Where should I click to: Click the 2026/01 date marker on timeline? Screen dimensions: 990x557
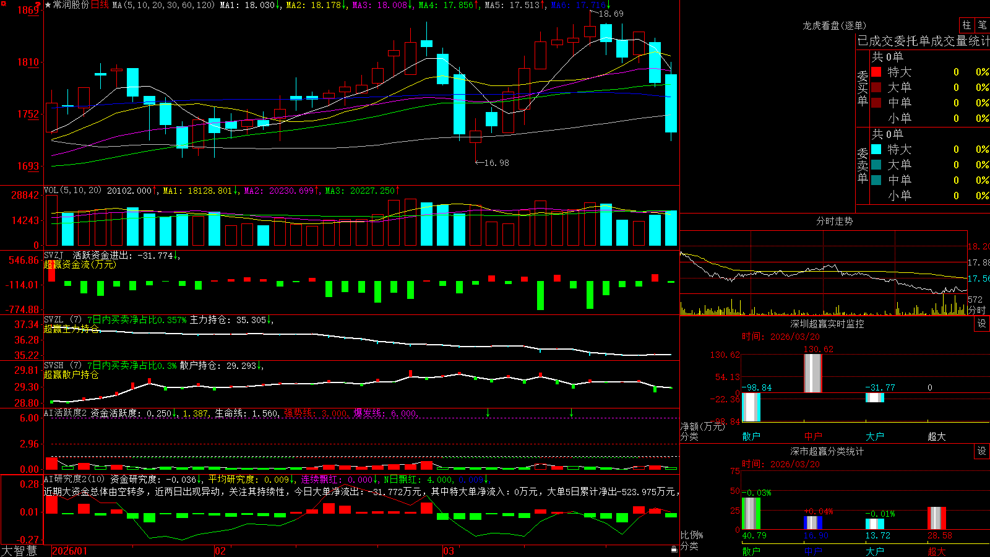70,551
